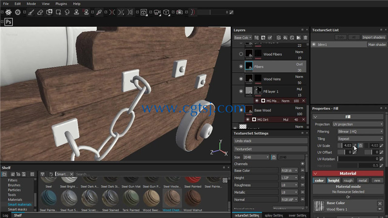
Task: Open the Projection dropdown
Action: (358, 124)
